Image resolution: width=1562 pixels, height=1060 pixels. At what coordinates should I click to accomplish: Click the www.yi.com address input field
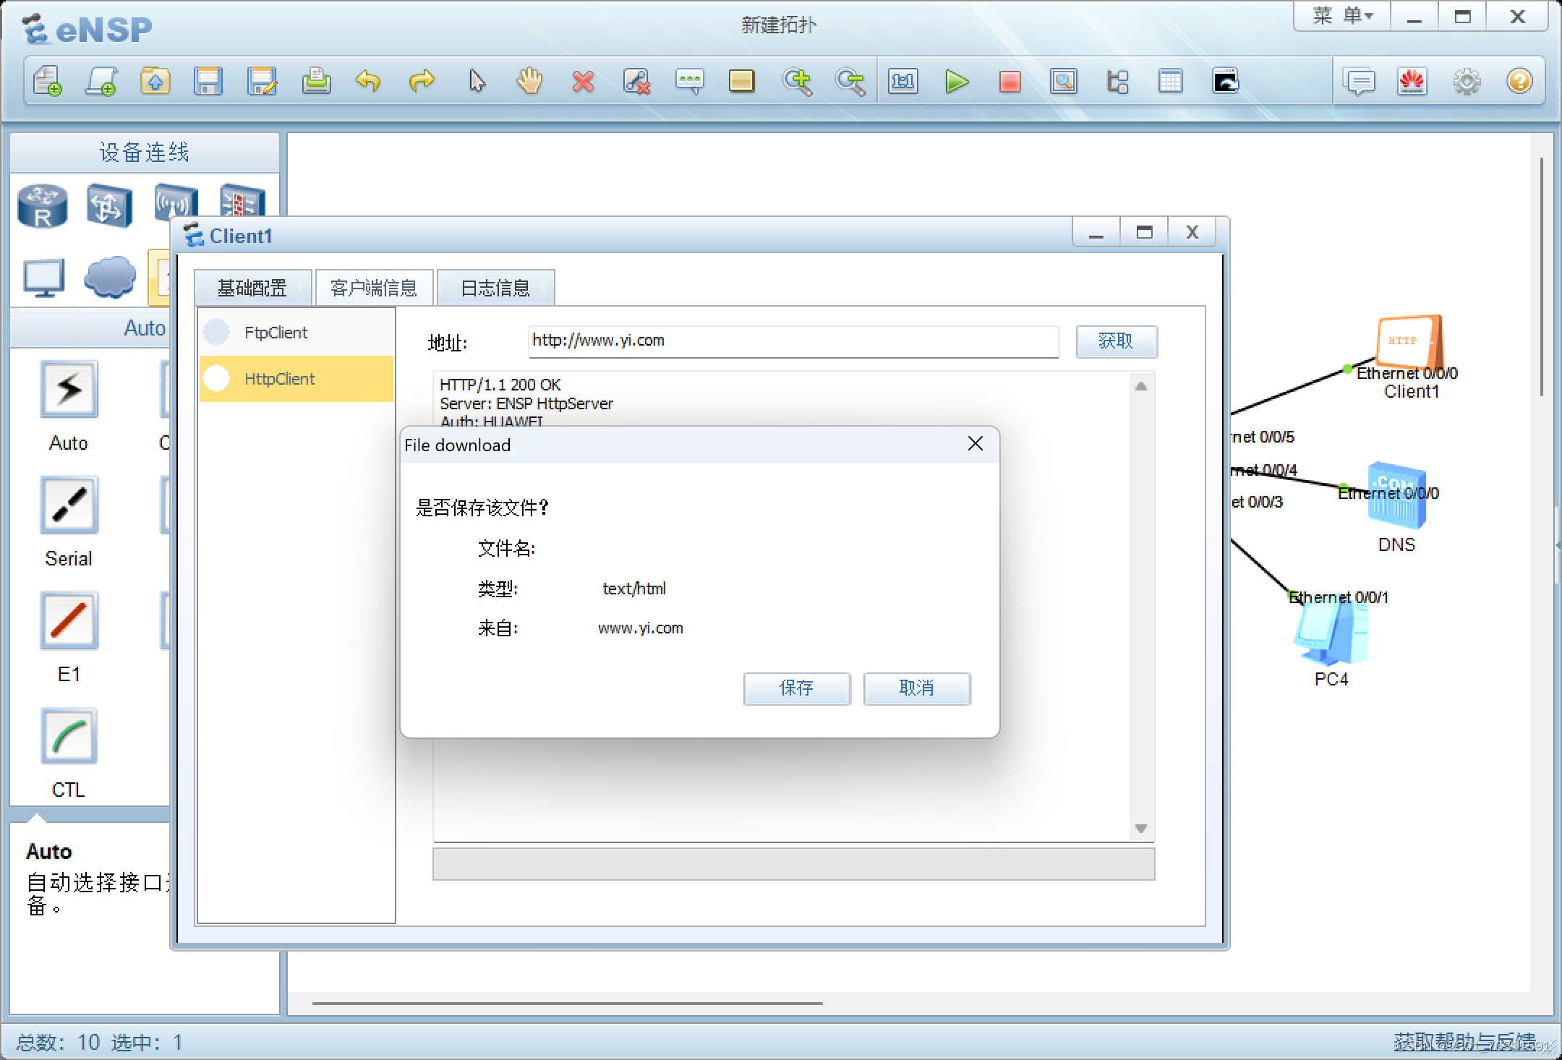[792, 341]
